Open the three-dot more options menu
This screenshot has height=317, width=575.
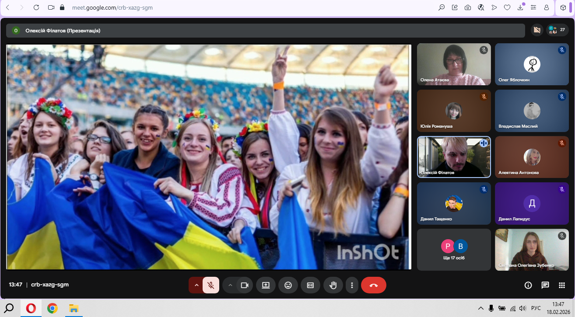point(352,285)
